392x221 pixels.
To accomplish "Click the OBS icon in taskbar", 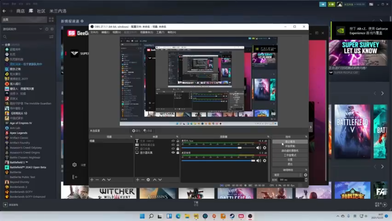I will coord(250,216).
